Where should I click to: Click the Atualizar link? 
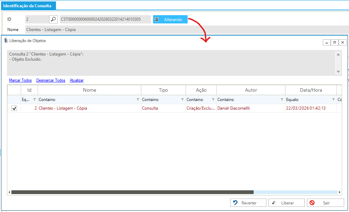click(77, 80)
